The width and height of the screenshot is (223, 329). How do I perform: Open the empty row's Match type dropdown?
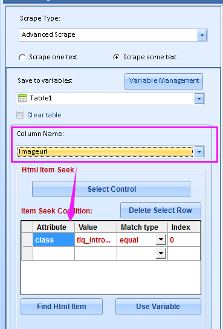[161, 253]
